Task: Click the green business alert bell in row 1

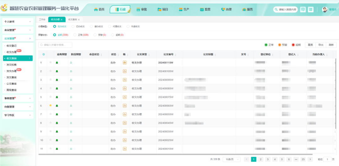Action: point(57,63)
